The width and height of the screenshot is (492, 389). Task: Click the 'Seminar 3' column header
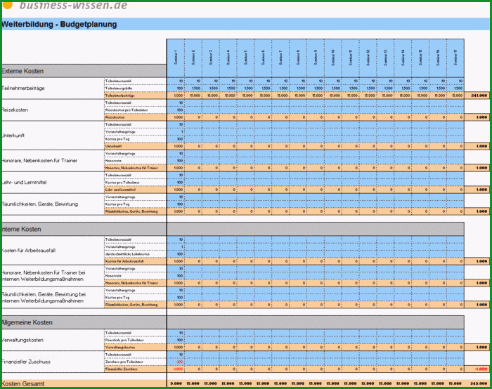211,58
